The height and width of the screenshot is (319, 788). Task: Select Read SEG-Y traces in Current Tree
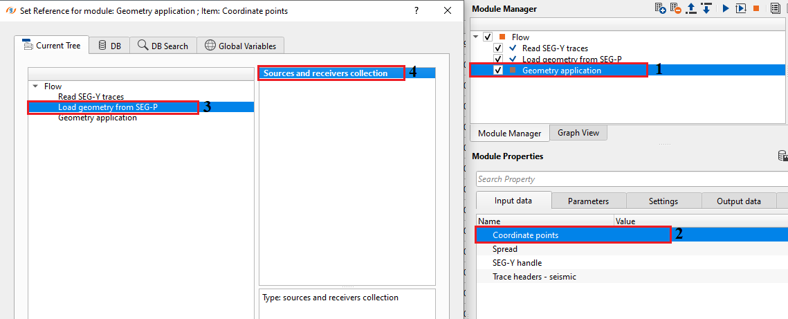point(91,97)
